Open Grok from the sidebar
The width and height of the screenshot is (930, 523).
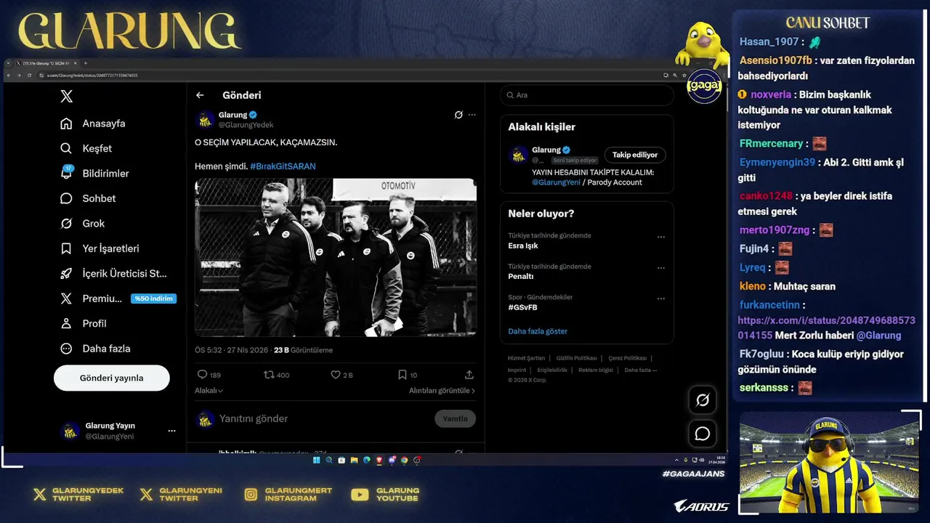[82, 224]
